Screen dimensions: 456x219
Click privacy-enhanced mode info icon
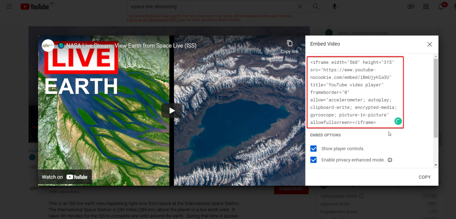pyautogui.click(x=390, y=160)
